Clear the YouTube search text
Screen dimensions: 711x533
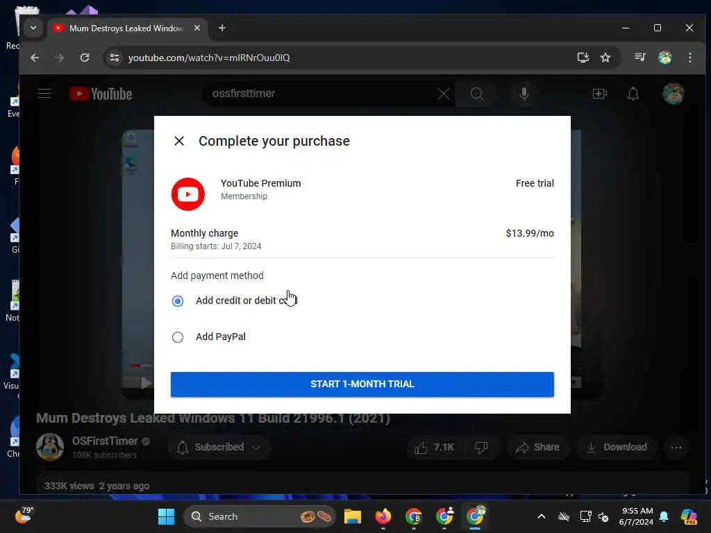click(x=444, y=94)
